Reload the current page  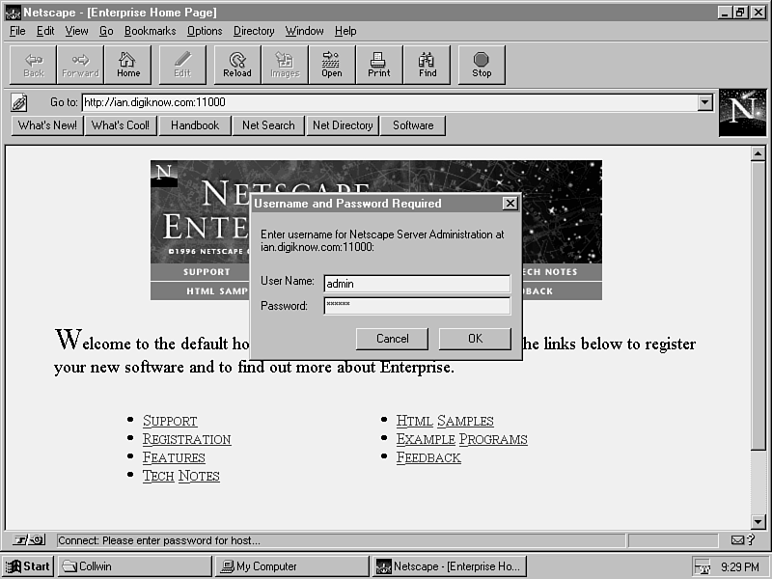[x=237, y=65]
